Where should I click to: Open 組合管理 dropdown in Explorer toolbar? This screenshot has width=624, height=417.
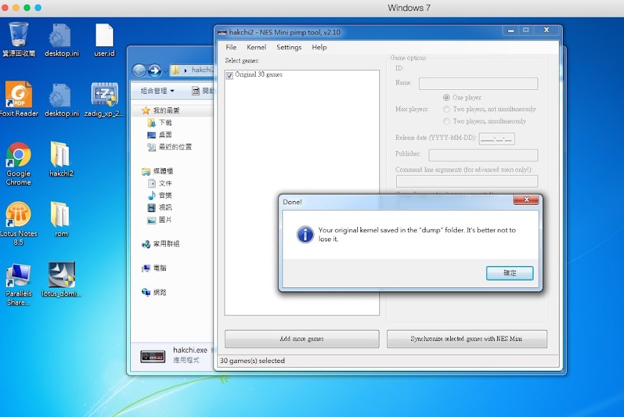[157, 90]
